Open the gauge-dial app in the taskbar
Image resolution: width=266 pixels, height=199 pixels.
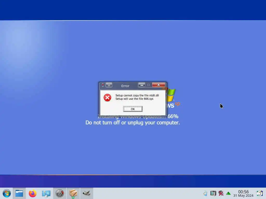59,193
